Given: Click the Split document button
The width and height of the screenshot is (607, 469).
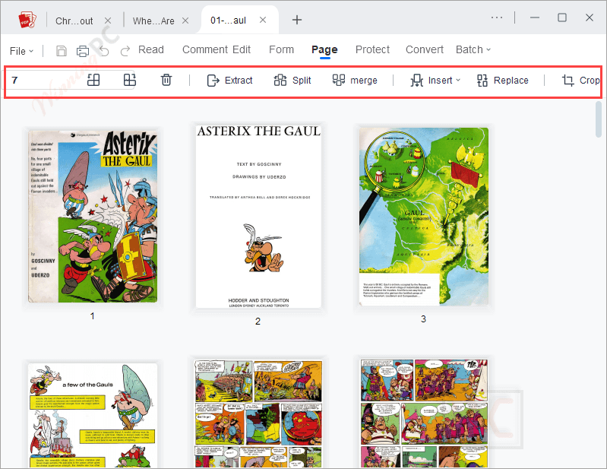Looking at the screenshot, I should [292, 80].
